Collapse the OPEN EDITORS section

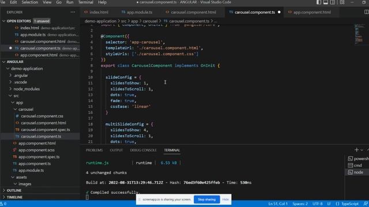point(19,21)
